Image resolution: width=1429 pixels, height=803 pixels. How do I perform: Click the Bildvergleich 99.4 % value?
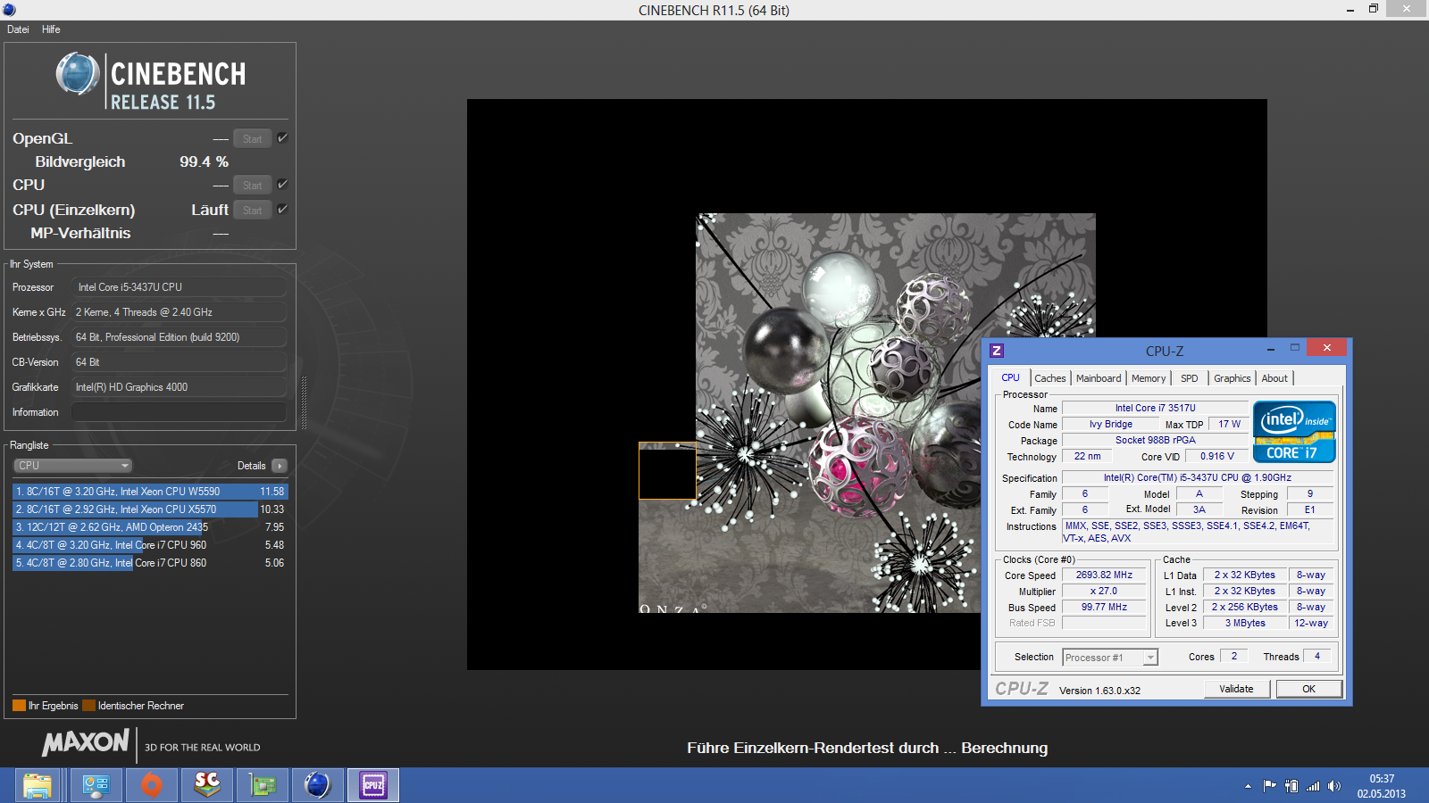204,161
